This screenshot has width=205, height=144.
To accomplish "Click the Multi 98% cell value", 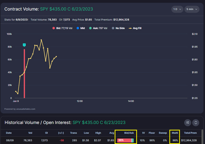I will pyautogui.click(x=175, y=140).
